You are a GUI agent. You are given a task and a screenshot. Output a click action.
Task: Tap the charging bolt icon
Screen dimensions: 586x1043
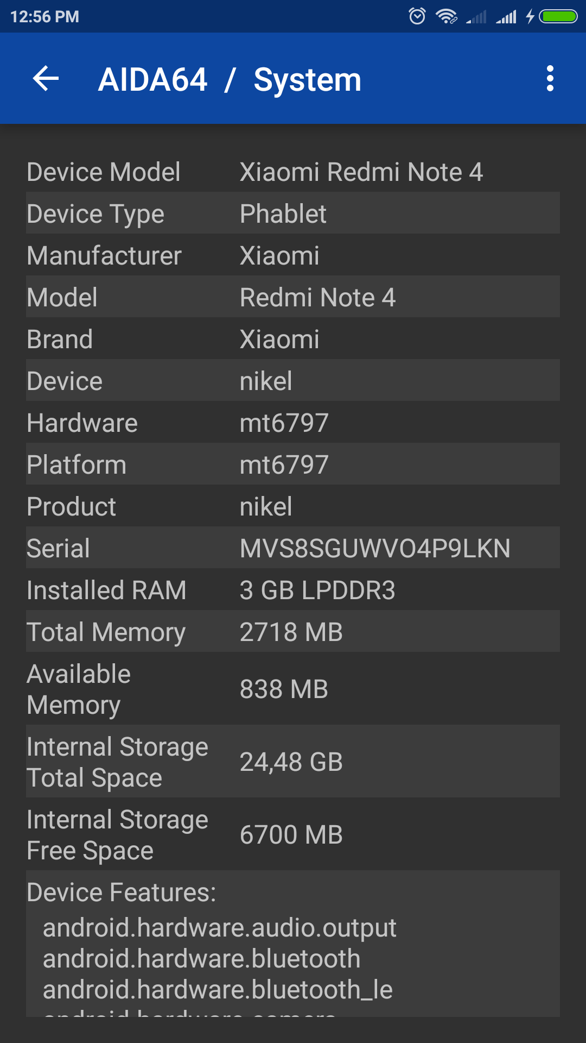(530, 16)
